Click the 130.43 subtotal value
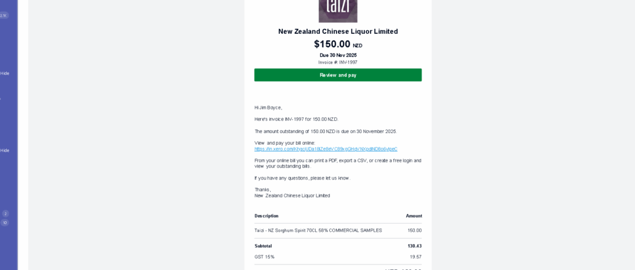Viewport: 635px width, 270px height. (414, 246)
